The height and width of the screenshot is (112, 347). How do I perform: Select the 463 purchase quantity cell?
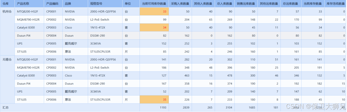(180, 75)
